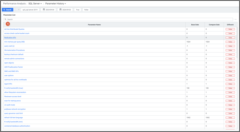Click the filter icon beside Search

[x=19, y=10]
